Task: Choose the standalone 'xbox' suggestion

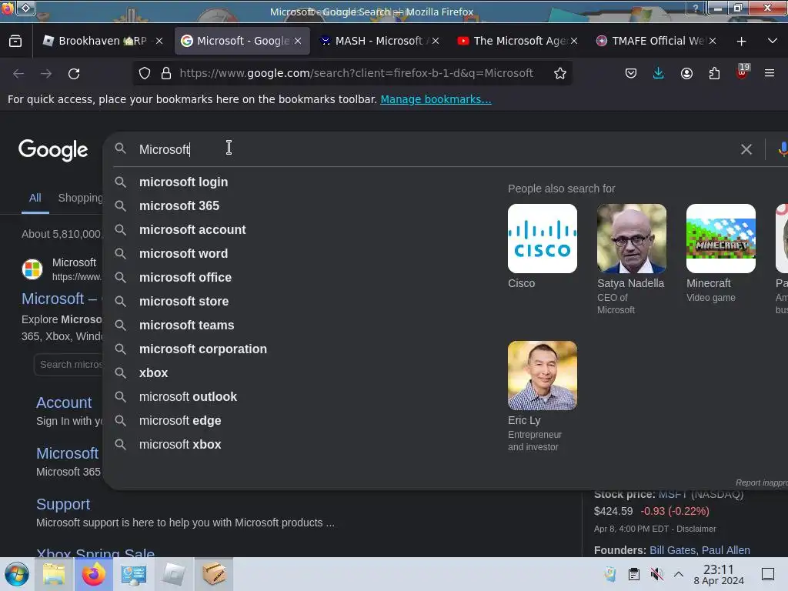Action: (153, 373)
